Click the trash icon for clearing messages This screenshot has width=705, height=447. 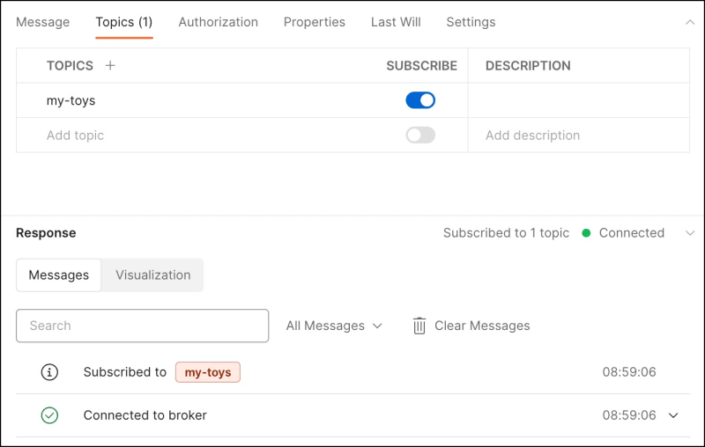[419, 326]
